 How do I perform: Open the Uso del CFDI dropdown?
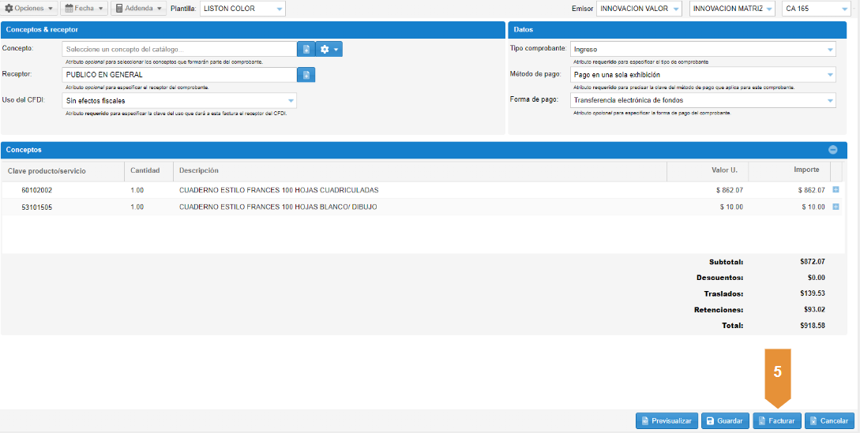pos(180,101)
